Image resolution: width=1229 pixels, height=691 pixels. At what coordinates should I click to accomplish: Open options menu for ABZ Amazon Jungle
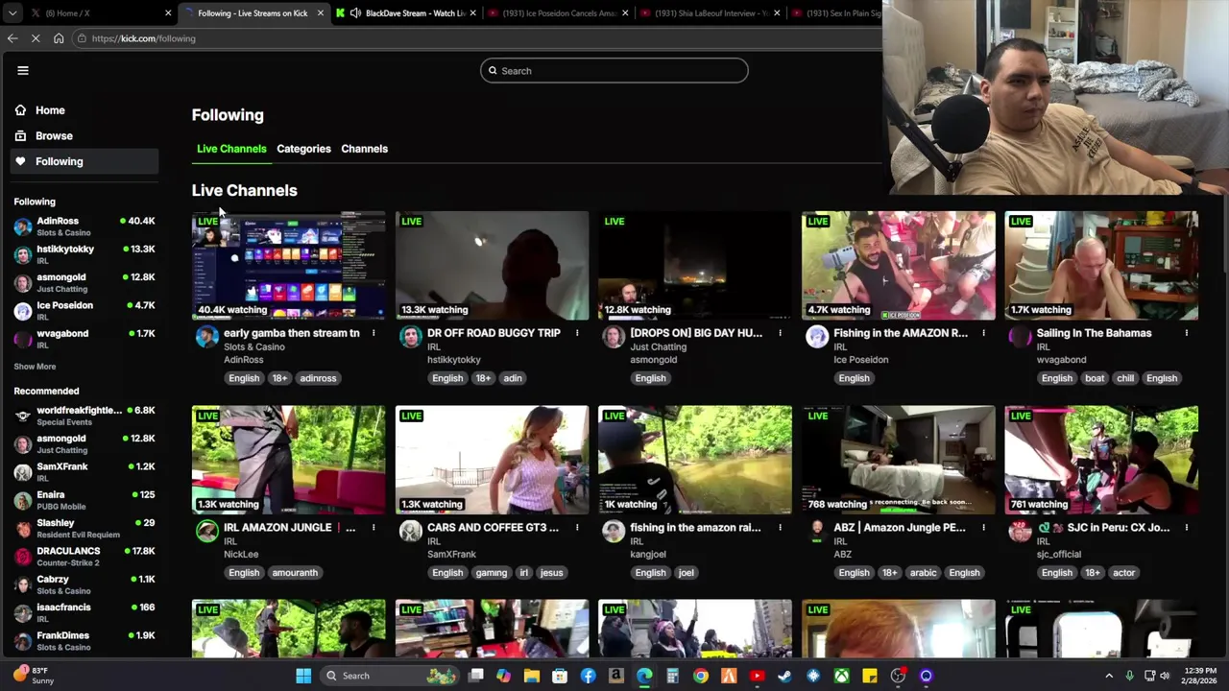click(x=983, y=528)
